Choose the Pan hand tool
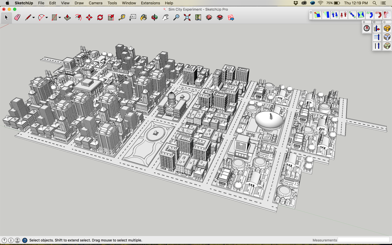 coord(165,17)
